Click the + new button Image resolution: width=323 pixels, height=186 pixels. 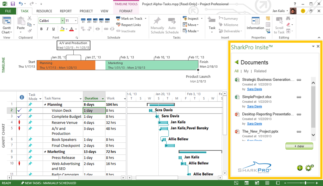299,146
